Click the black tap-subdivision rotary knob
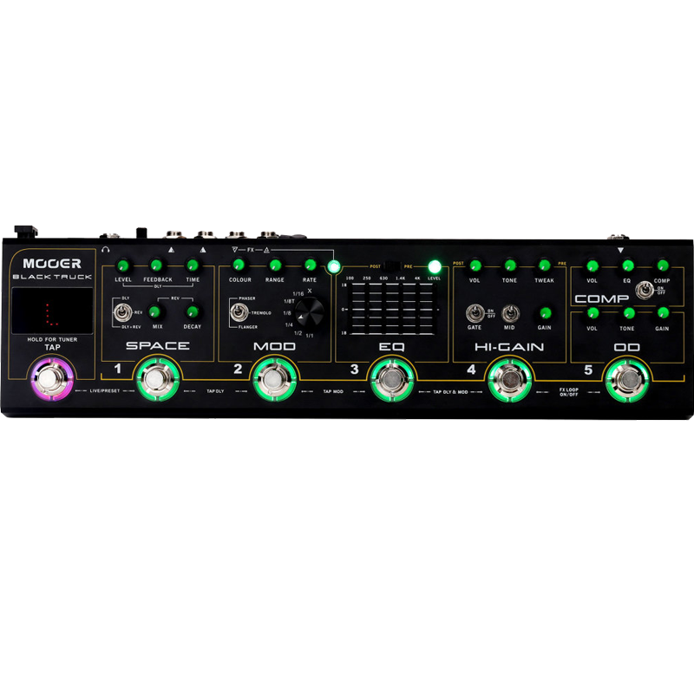 coord(310,312)
